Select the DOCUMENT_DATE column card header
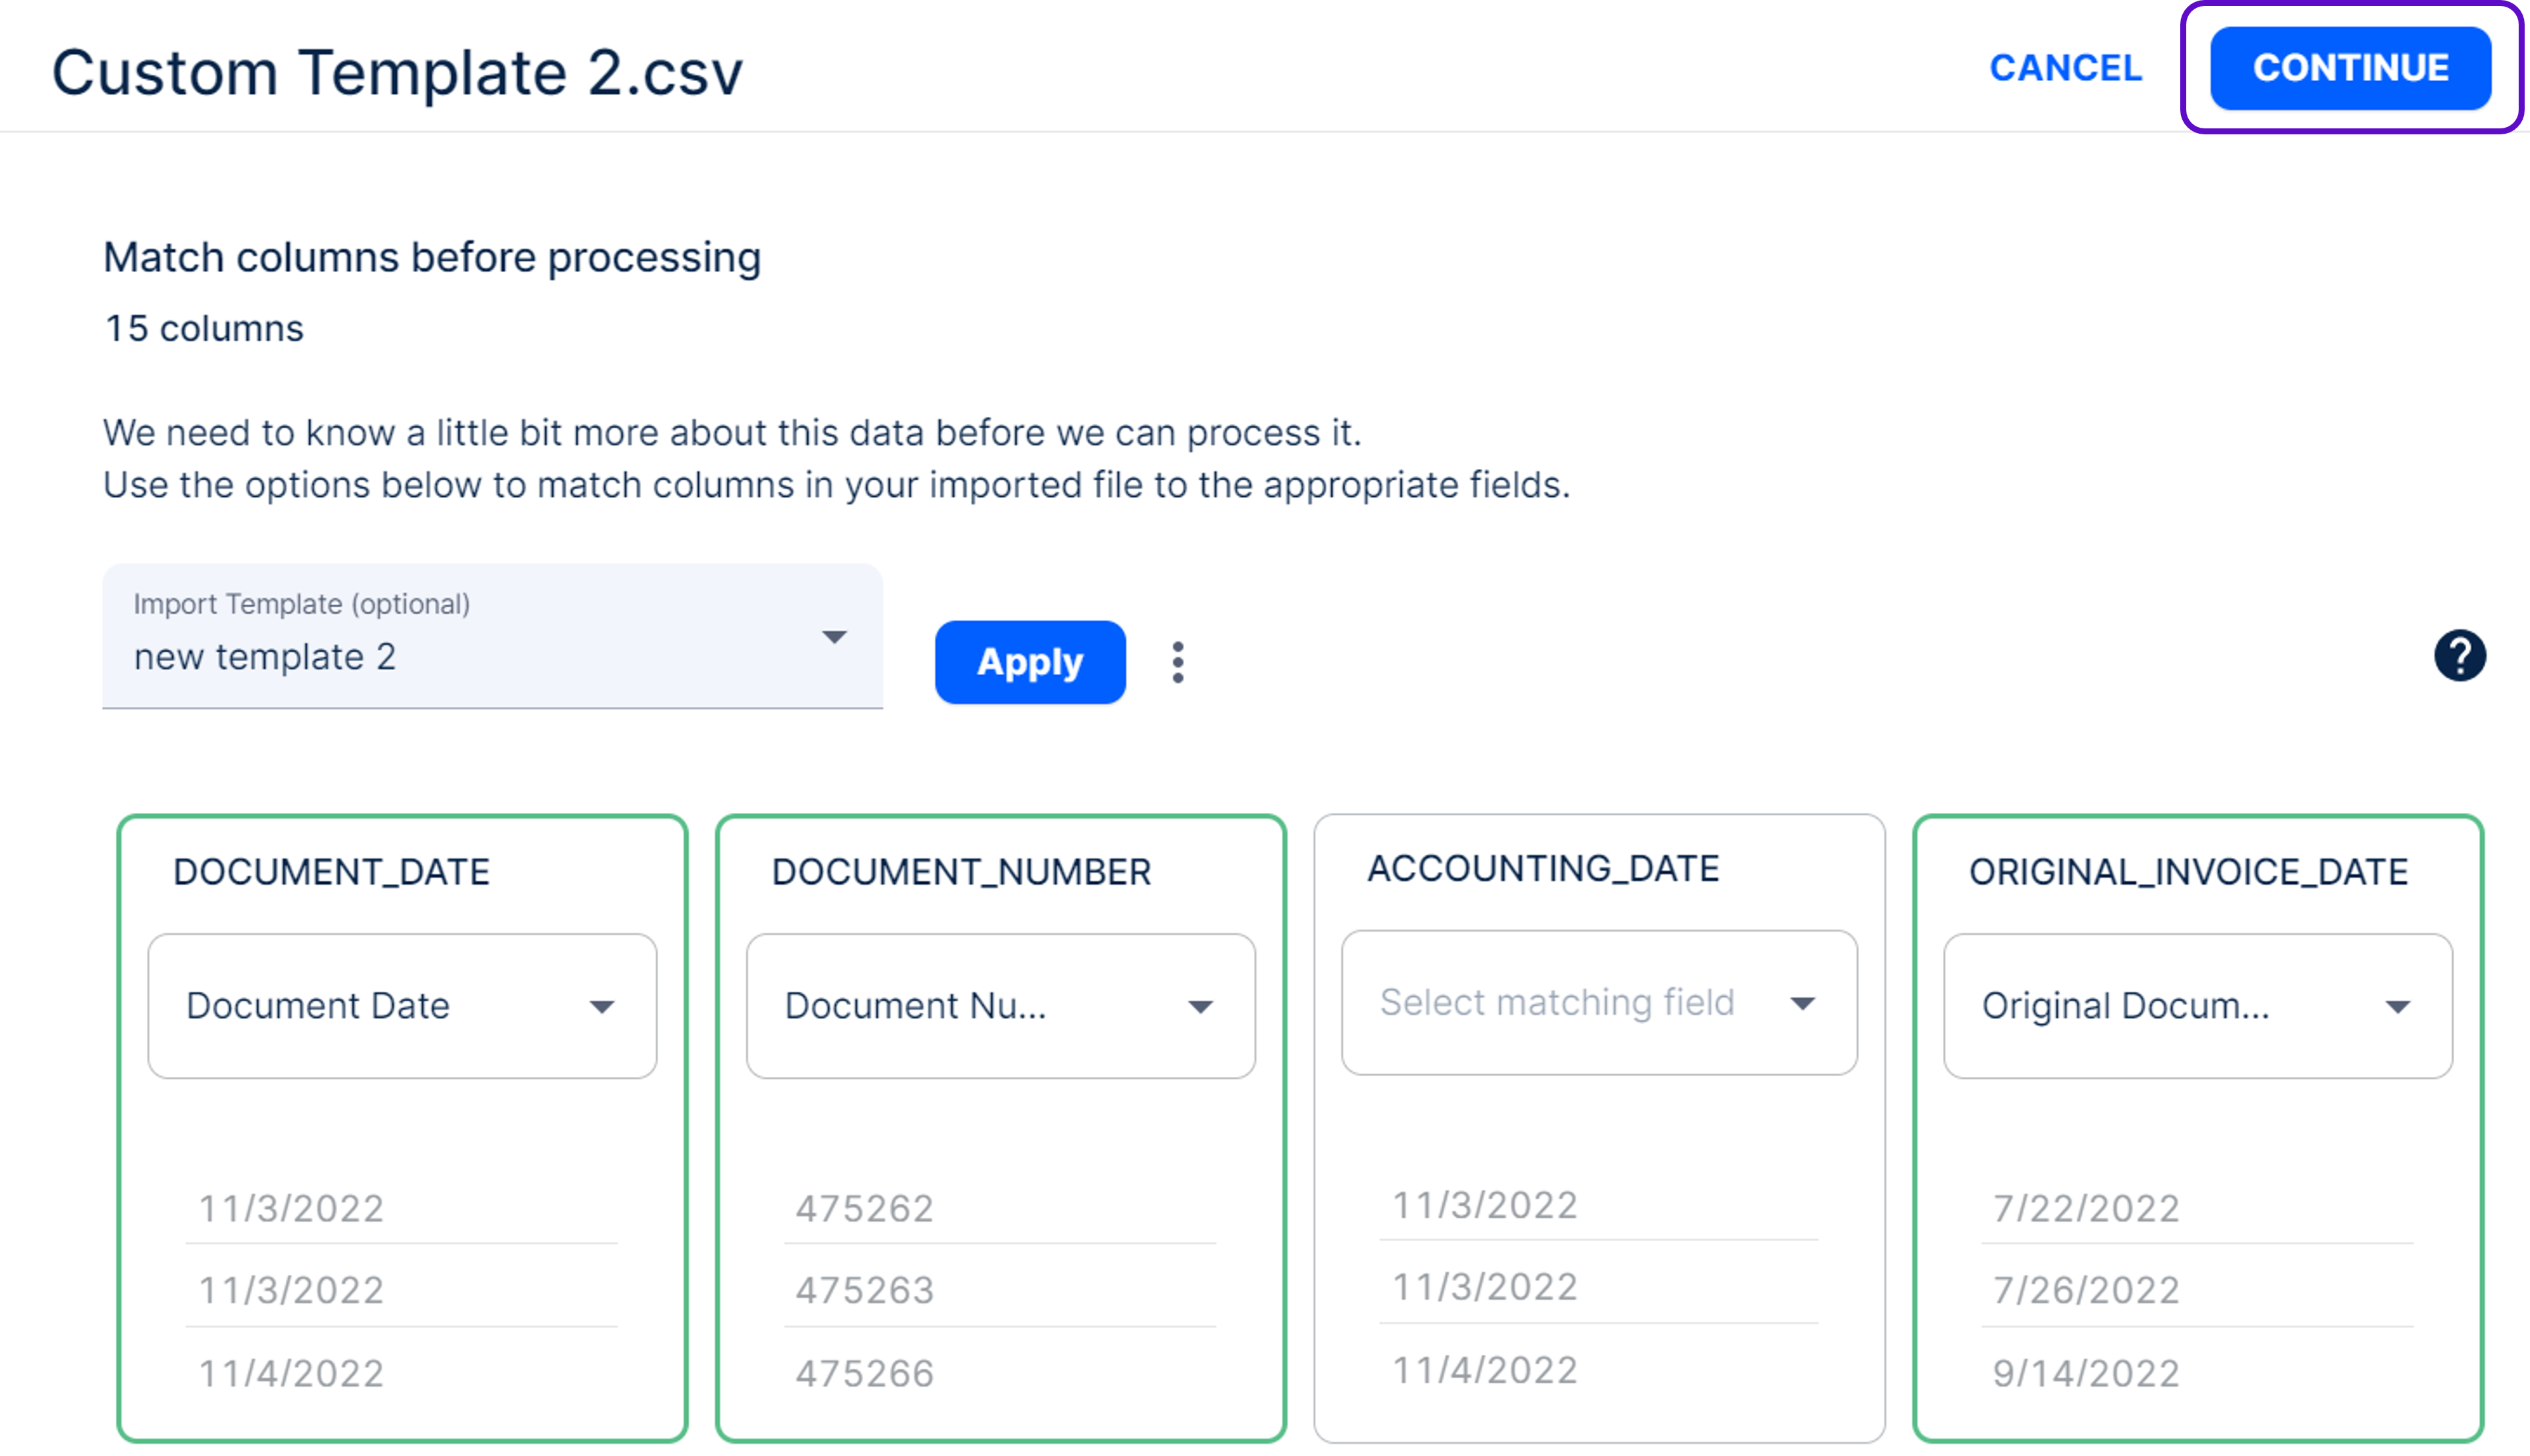2530x1456 pixels. click(331, 872)
